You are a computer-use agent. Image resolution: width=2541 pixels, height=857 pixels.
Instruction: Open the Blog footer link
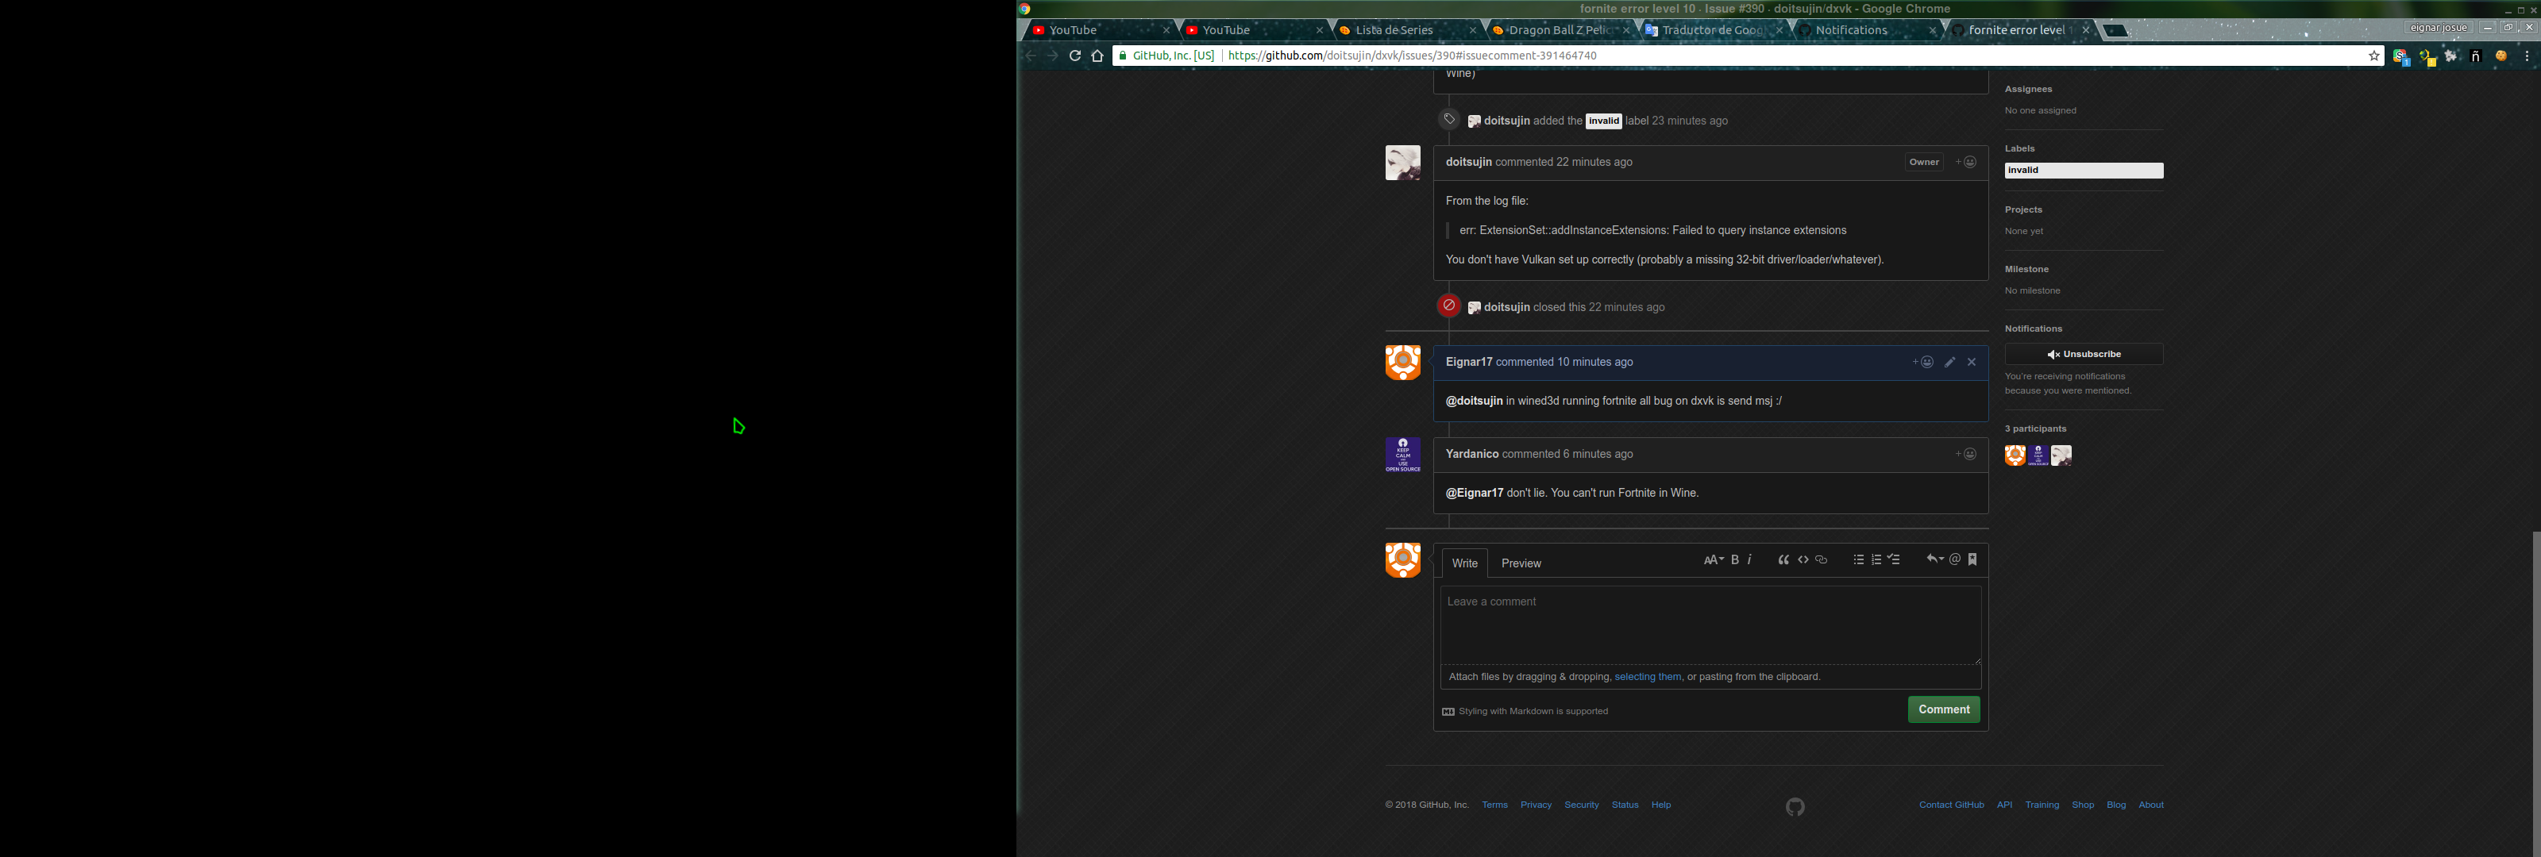(2116, 805)
